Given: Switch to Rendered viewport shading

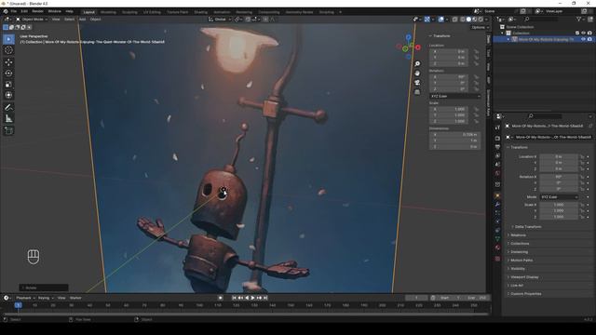Looking at the screenshot, I should (x=481, y=19).
